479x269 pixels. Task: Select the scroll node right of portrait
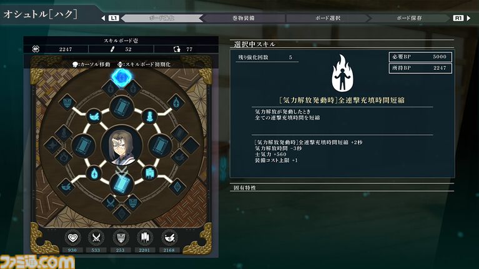point(160,145)
